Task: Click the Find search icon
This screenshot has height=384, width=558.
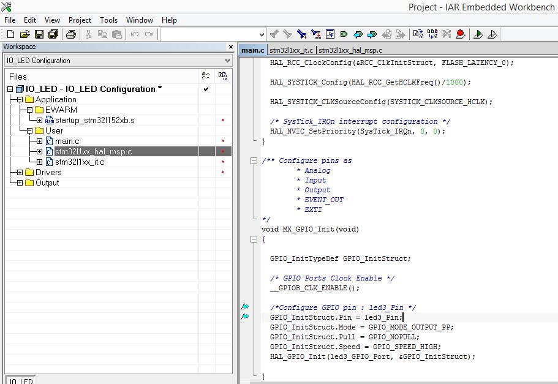Action: coord(302,34)
